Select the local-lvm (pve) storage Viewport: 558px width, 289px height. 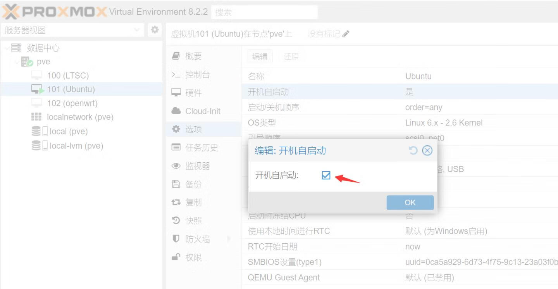(76, 146)
